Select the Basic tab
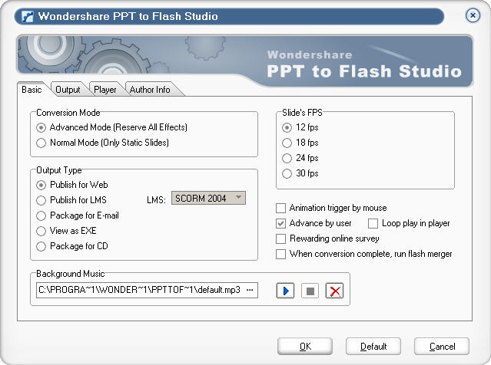This screenshot has width=491, height=365. click(x=32, y=90)
